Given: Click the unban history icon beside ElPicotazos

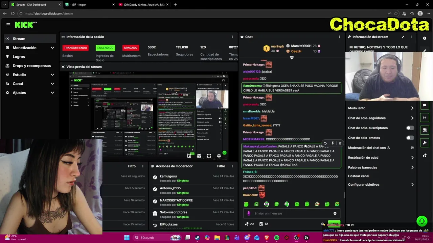Looking at the screenshot, I should (x=155, y=225).
